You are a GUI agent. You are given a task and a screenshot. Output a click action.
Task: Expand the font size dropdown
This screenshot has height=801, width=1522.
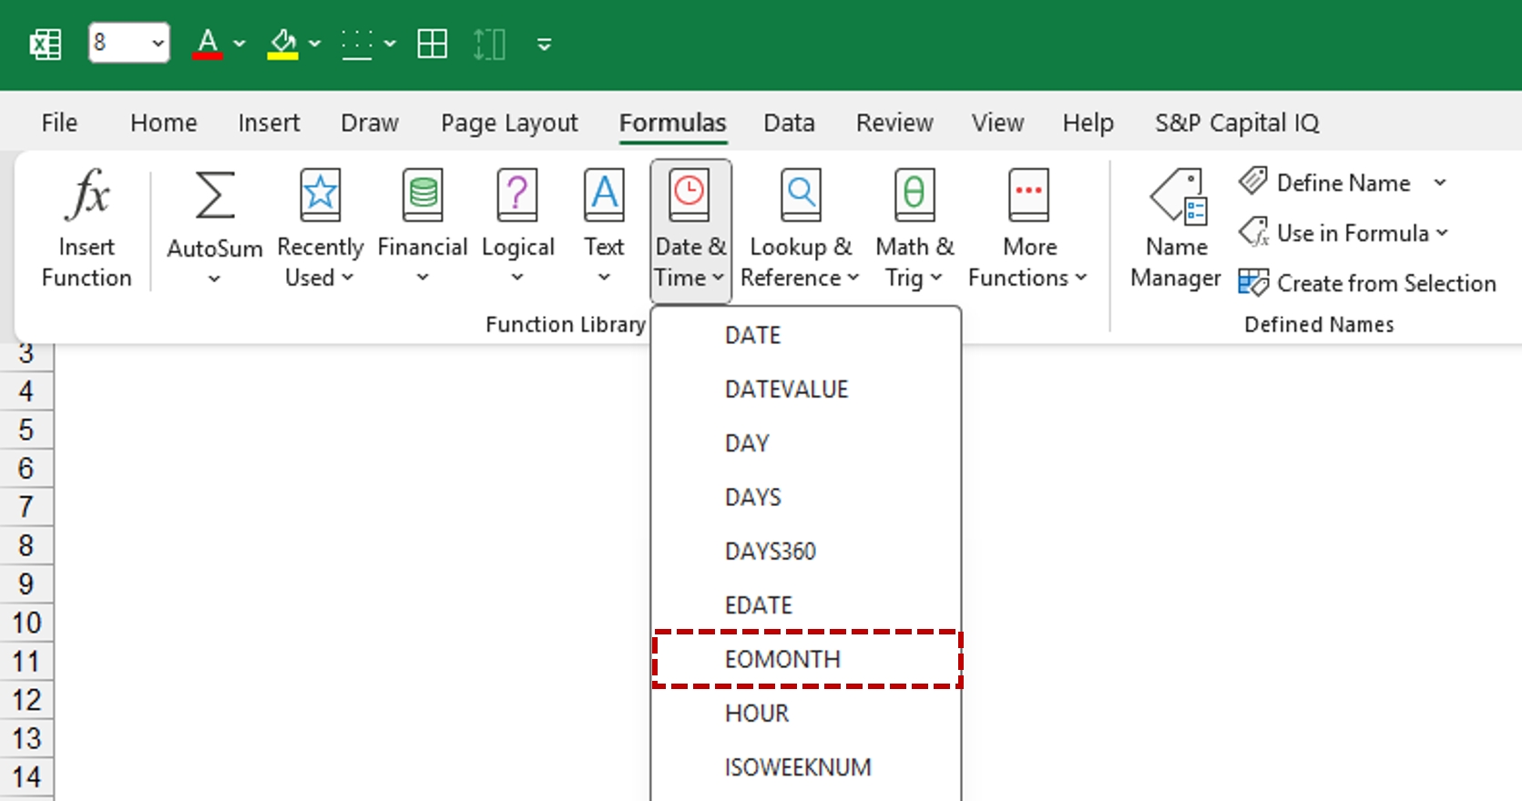point(158,44)
